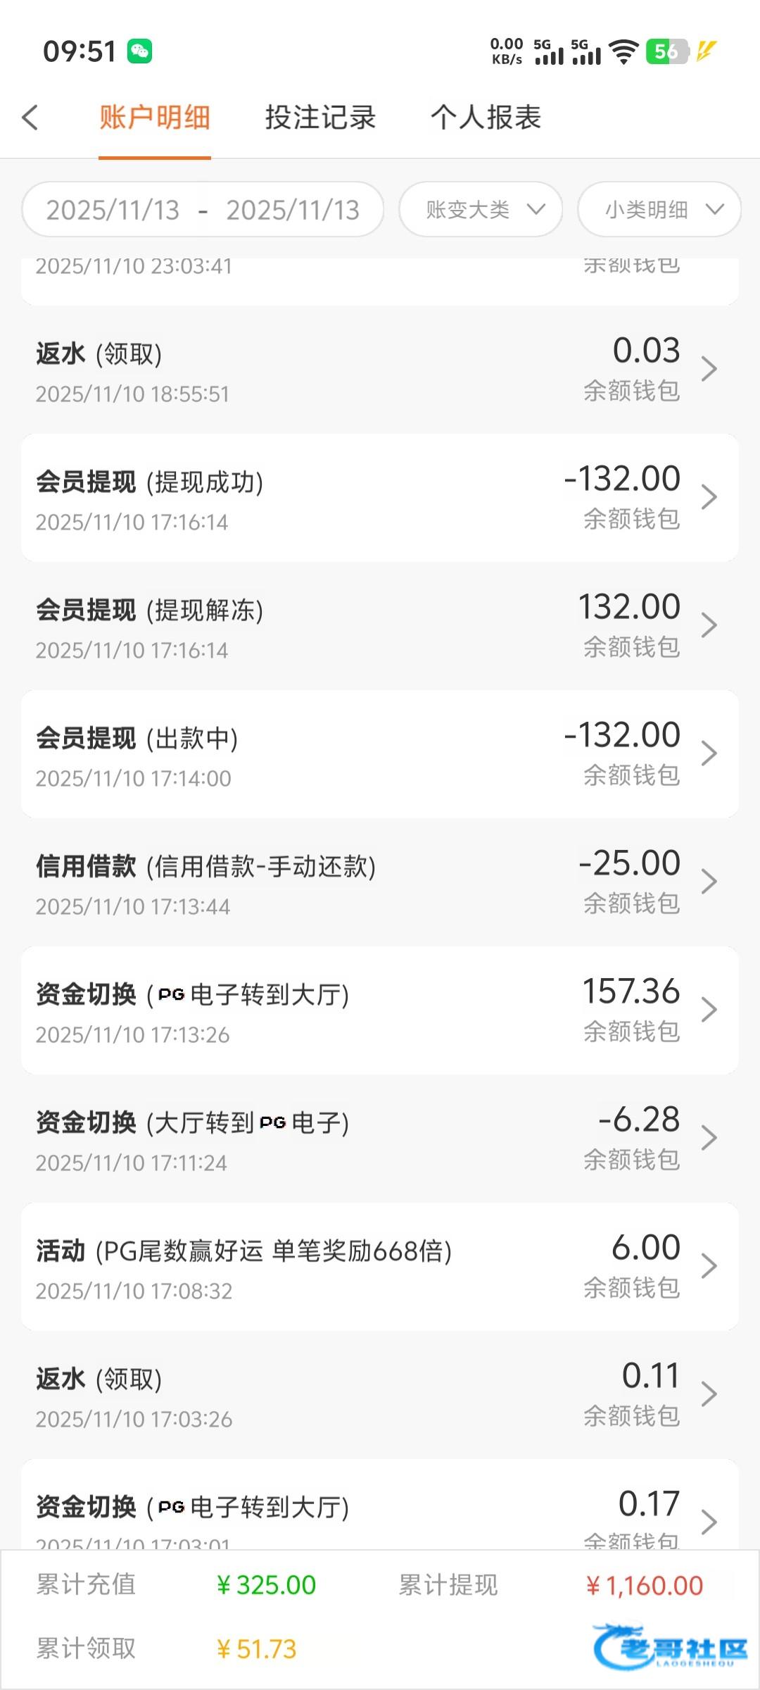Viewport: 760px width, 1690px height.
Task: Open chevron for -25.00 信用借款 repayment entry
Action: 709,882
